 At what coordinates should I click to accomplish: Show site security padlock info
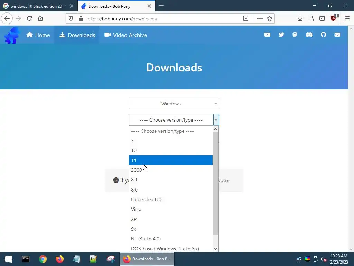point(81,19)
